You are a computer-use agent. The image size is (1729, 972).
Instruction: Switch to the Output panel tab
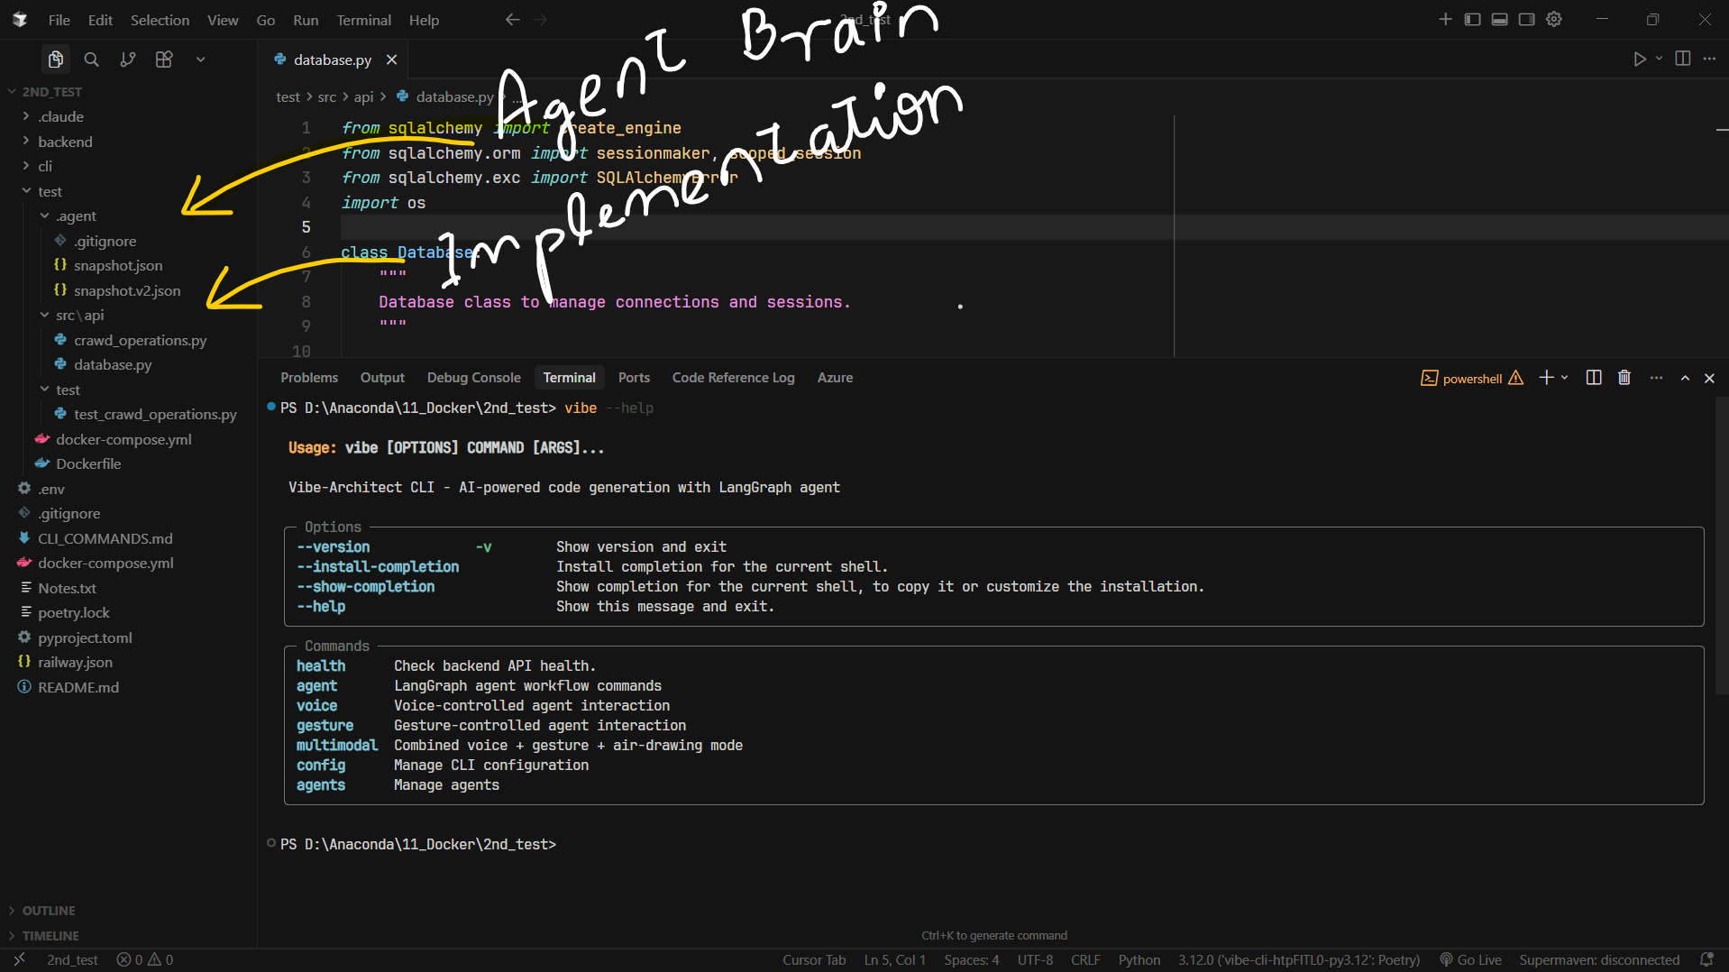point(382,378)
